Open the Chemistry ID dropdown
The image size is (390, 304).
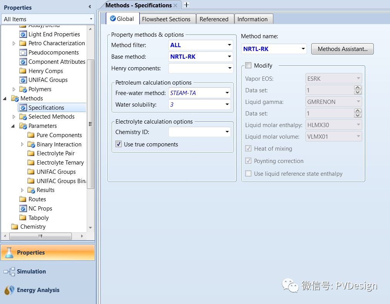pos(227,132)
